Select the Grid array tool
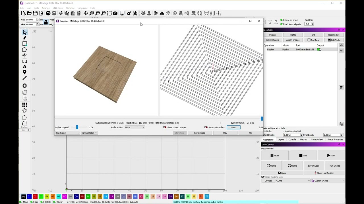 point(25,105)
